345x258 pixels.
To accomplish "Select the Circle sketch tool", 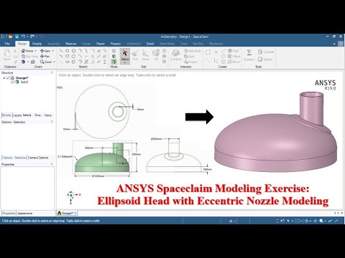I will [x=73, y=51].
